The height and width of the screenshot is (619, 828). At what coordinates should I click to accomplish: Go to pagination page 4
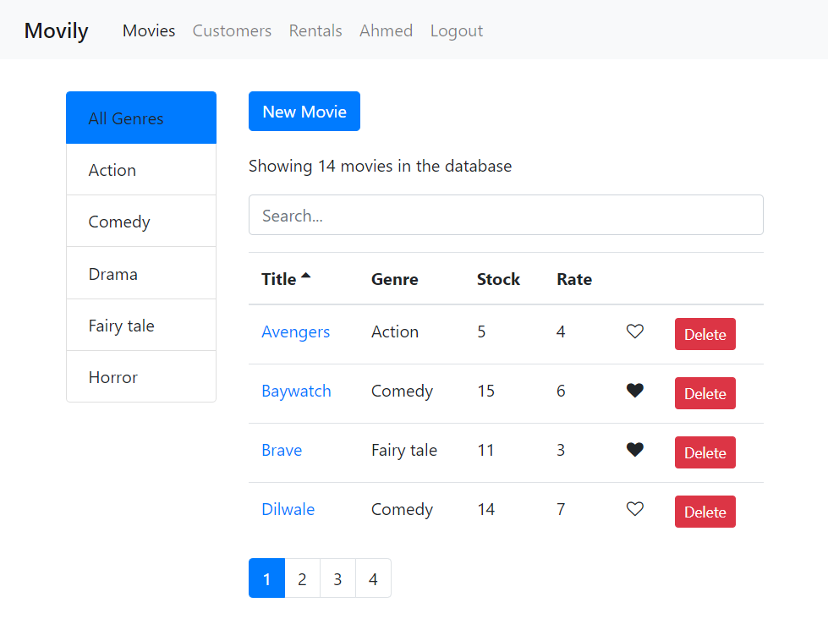[373, 578]
